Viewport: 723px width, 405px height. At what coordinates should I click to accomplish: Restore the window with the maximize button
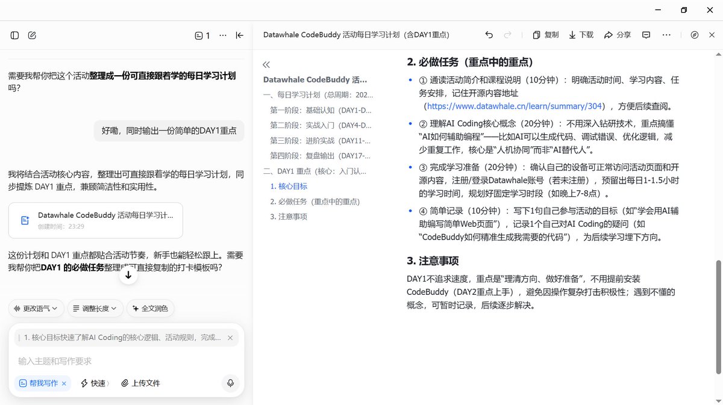(x=684, y=10)
